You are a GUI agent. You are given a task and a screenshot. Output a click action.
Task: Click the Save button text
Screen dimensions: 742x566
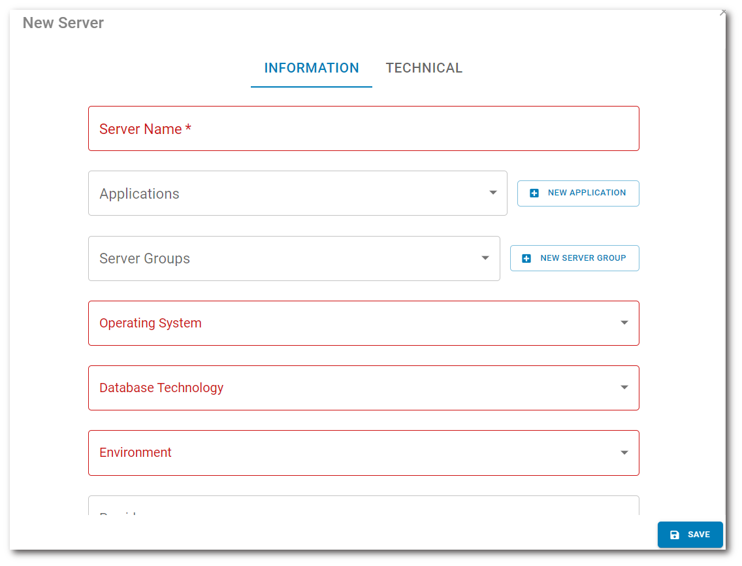pos(698,535)
